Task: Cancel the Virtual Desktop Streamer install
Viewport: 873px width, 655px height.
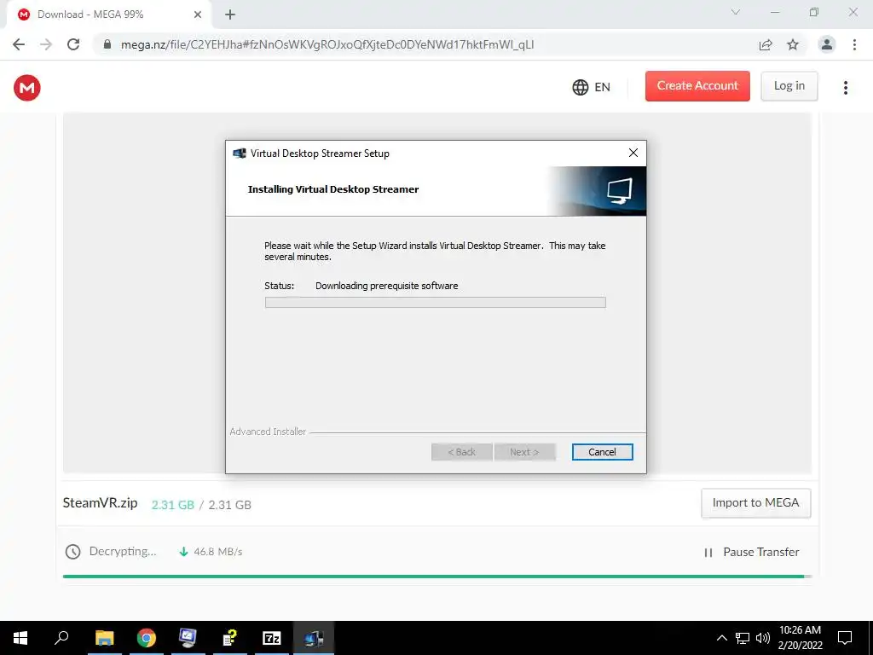Action: tap(602, 452)
